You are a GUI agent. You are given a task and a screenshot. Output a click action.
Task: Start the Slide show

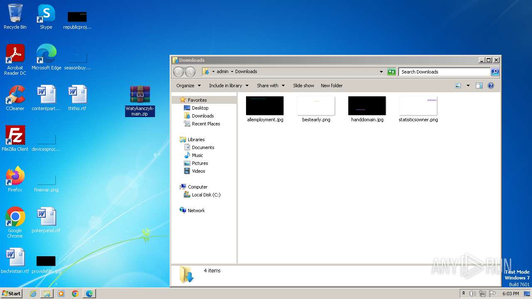click(303, 86)
